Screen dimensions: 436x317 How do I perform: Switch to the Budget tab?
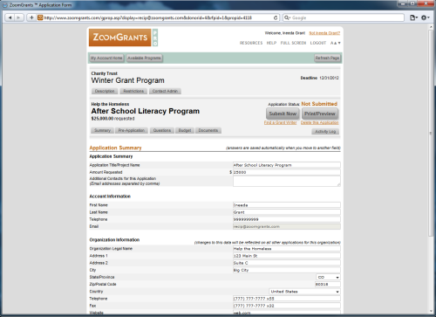[185, 130]
